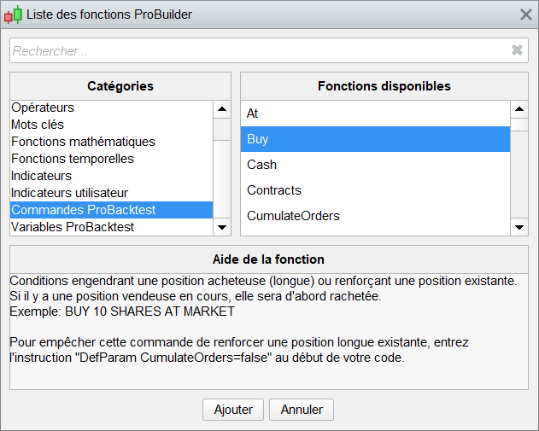Select the Indicateurs category
The image size is (539, 431).
point(41,176)
